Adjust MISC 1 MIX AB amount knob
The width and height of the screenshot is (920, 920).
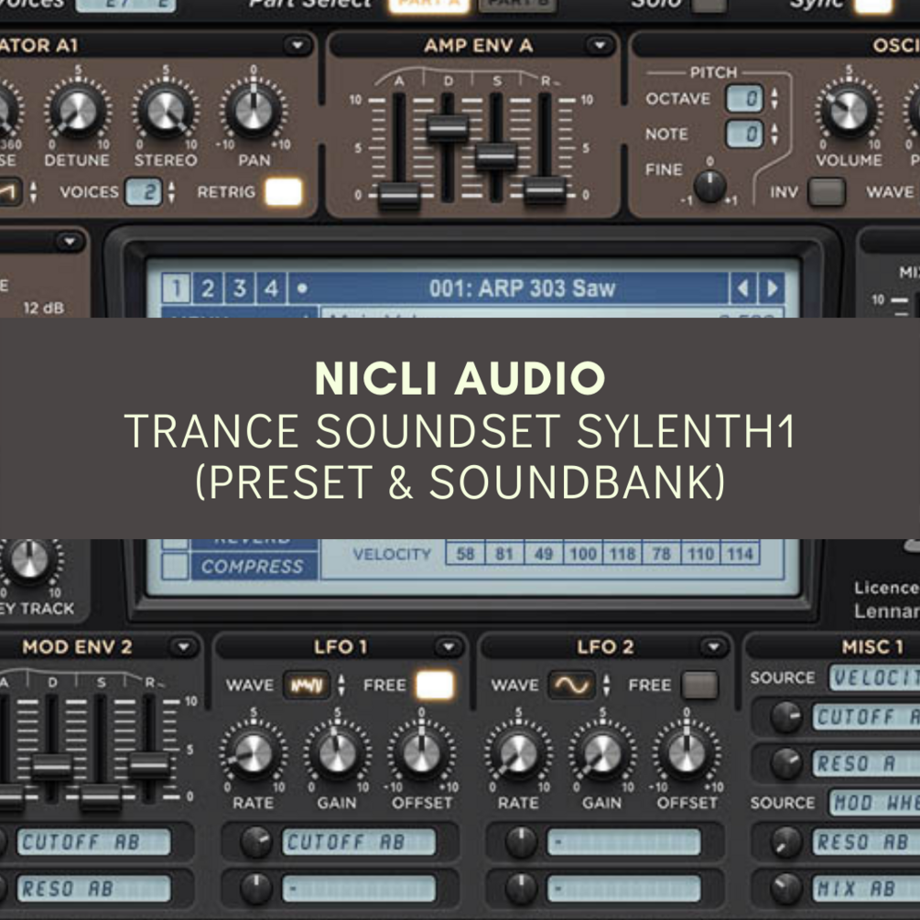786,889
